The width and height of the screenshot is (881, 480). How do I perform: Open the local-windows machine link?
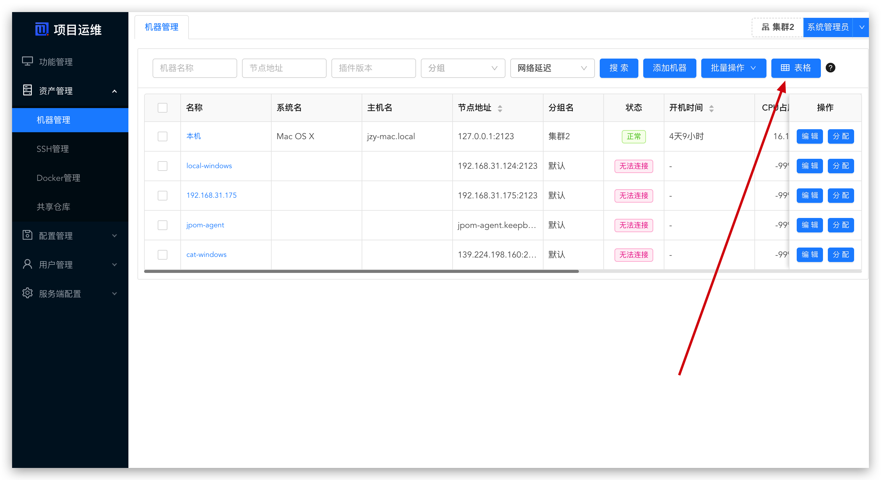[209, 166]
